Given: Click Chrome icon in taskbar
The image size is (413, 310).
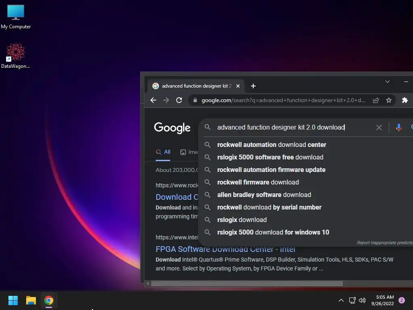Looking at the screenshot, I should click(49, 300).
